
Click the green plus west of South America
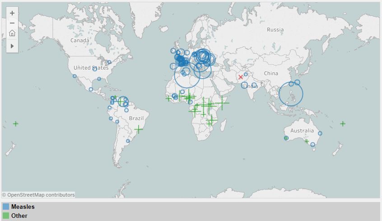click(x=16, y=123)
